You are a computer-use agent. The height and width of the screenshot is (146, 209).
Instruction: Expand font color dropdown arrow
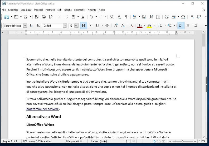145,26
